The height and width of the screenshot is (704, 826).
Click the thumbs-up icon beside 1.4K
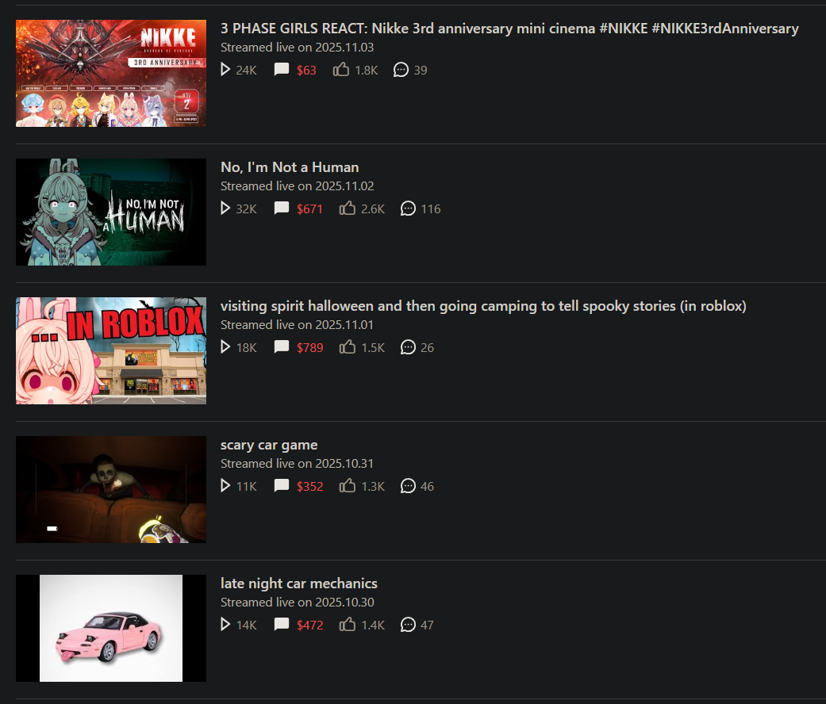pos(348,625)
